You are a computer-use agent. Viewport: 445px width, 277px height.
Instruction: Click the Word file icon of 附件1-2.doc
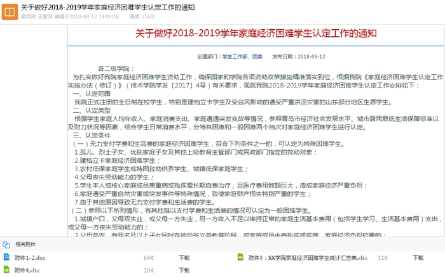tap(6, 257)
